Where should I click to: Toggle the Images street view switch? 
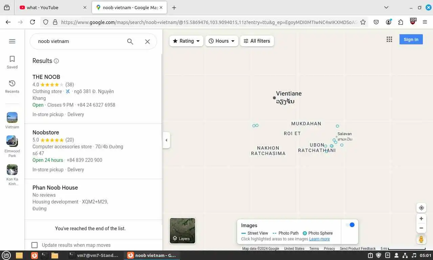(x=350, y=225)
